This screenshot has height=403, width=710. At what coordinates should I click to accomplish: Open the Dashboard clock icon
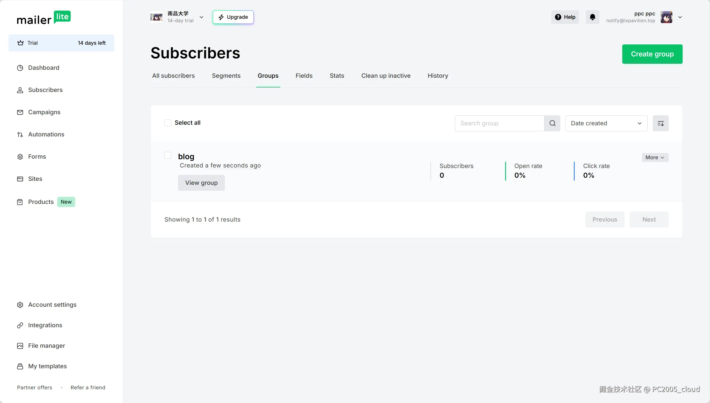[x=20, y=68]
